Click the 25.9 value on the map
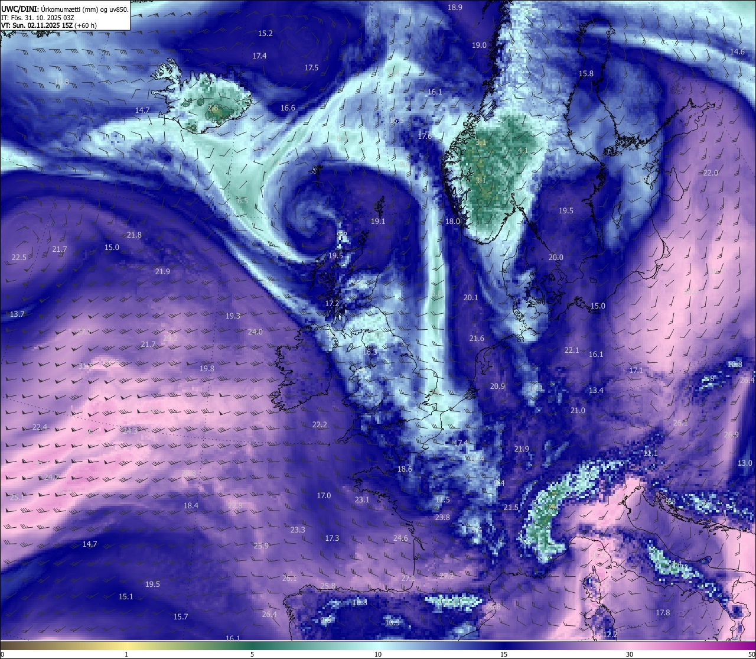756x659 pixels. click(x=261, y=546)
